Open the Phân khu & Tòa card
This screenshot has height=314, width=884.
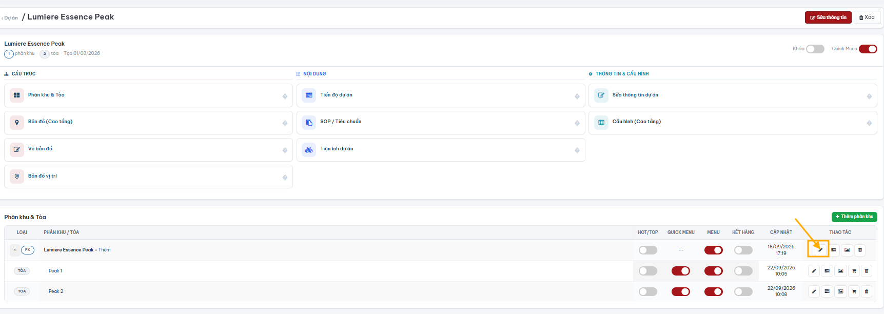148,95
